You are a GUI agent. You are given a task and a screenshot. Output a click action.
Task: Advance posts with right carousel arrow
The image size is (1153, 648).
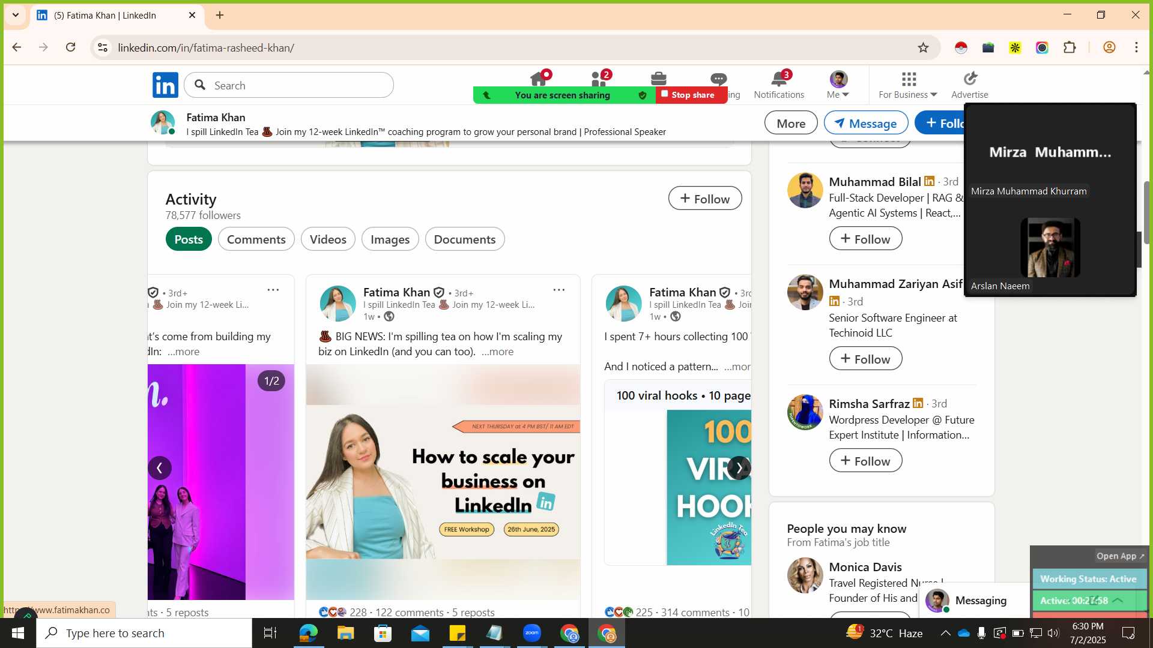pyautogui.click(x=739, y=468)
